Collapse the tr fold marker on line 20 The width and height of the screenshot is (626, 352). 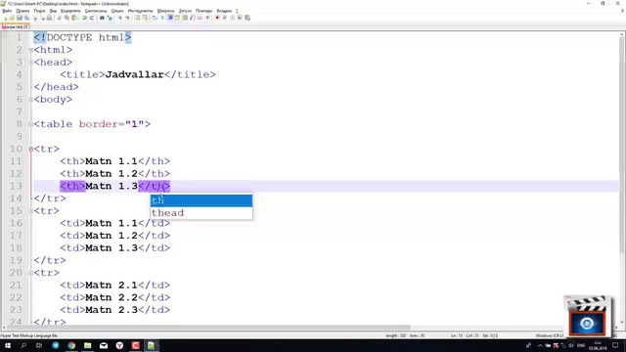(31, 273)
